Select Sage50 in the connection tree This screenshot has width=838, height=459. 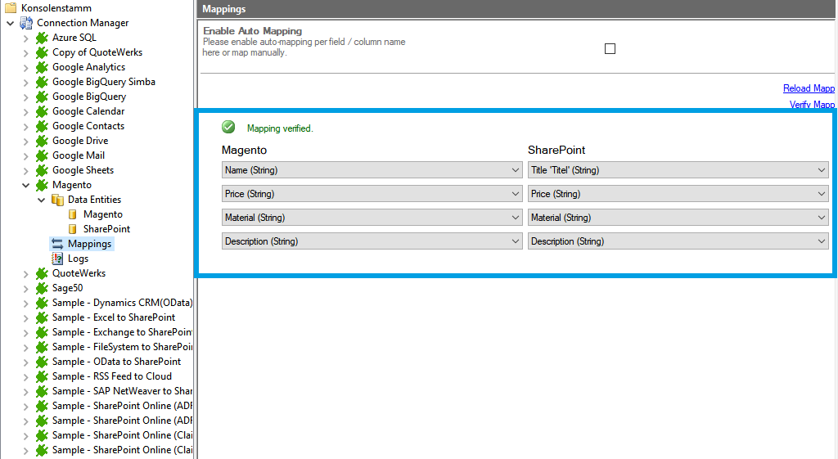tap(67, 288)
